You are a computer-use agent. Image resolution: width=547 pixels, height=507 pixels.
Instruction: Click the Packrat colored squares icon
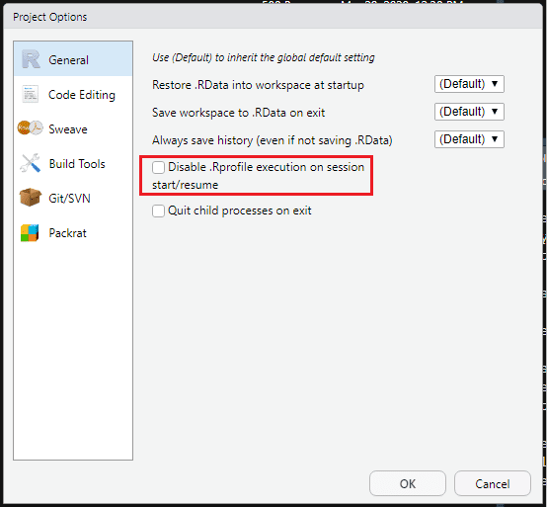[30, 233]
